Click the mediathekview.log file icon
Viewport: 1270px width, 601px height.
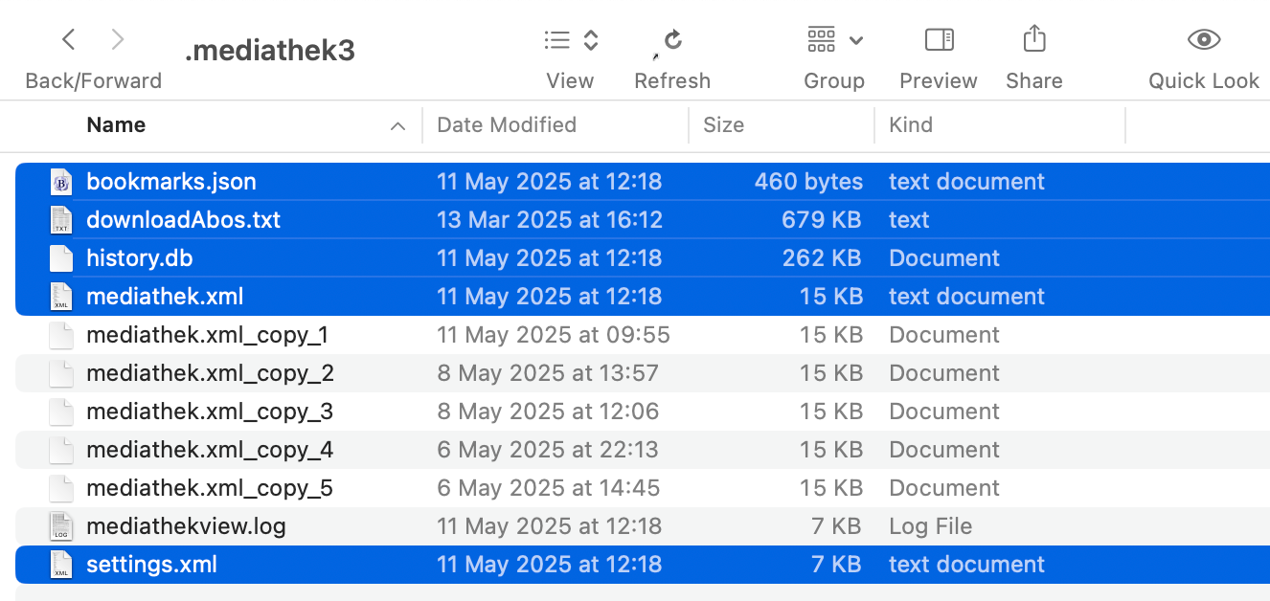point(61,526)
